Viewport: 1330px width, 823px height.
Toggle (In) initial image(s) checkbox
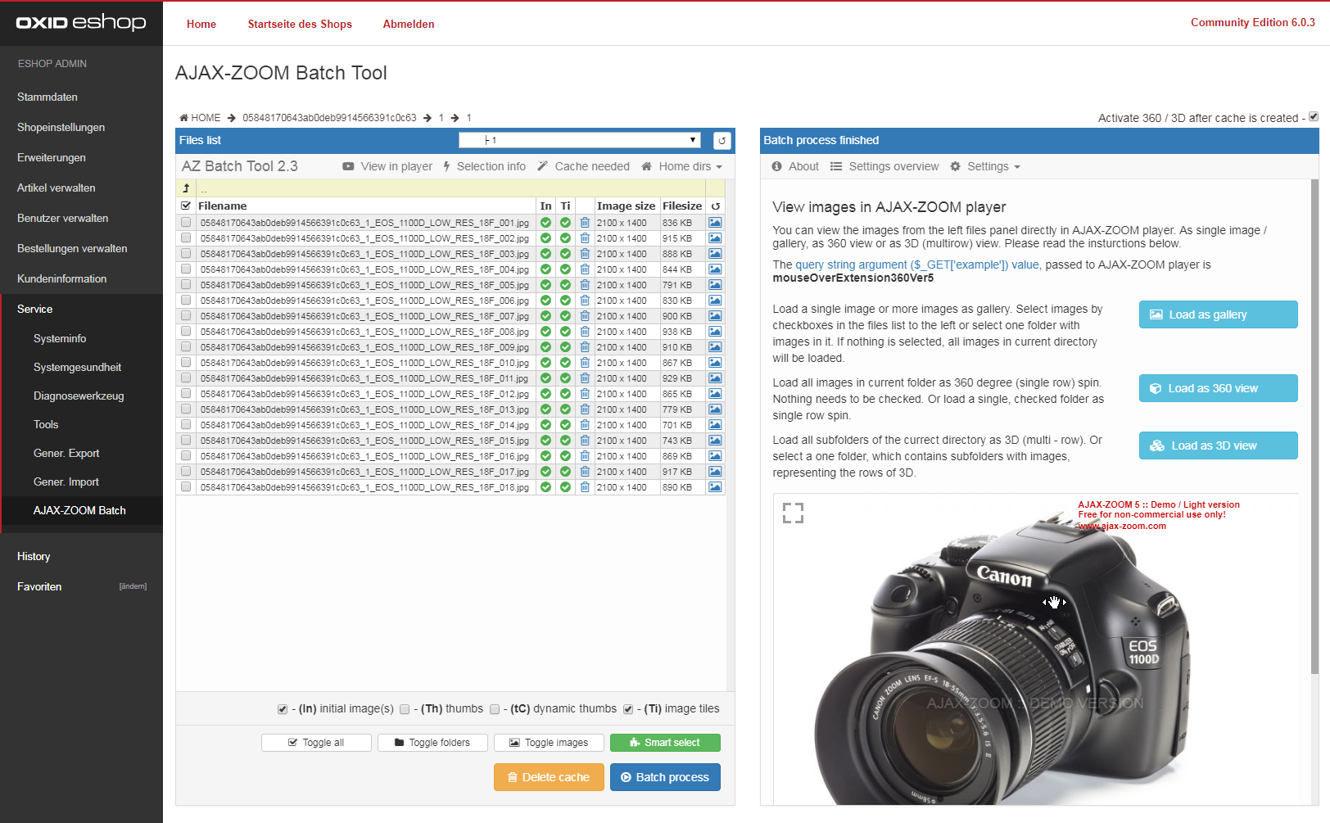pyautogui.click(x=283, y=709)
